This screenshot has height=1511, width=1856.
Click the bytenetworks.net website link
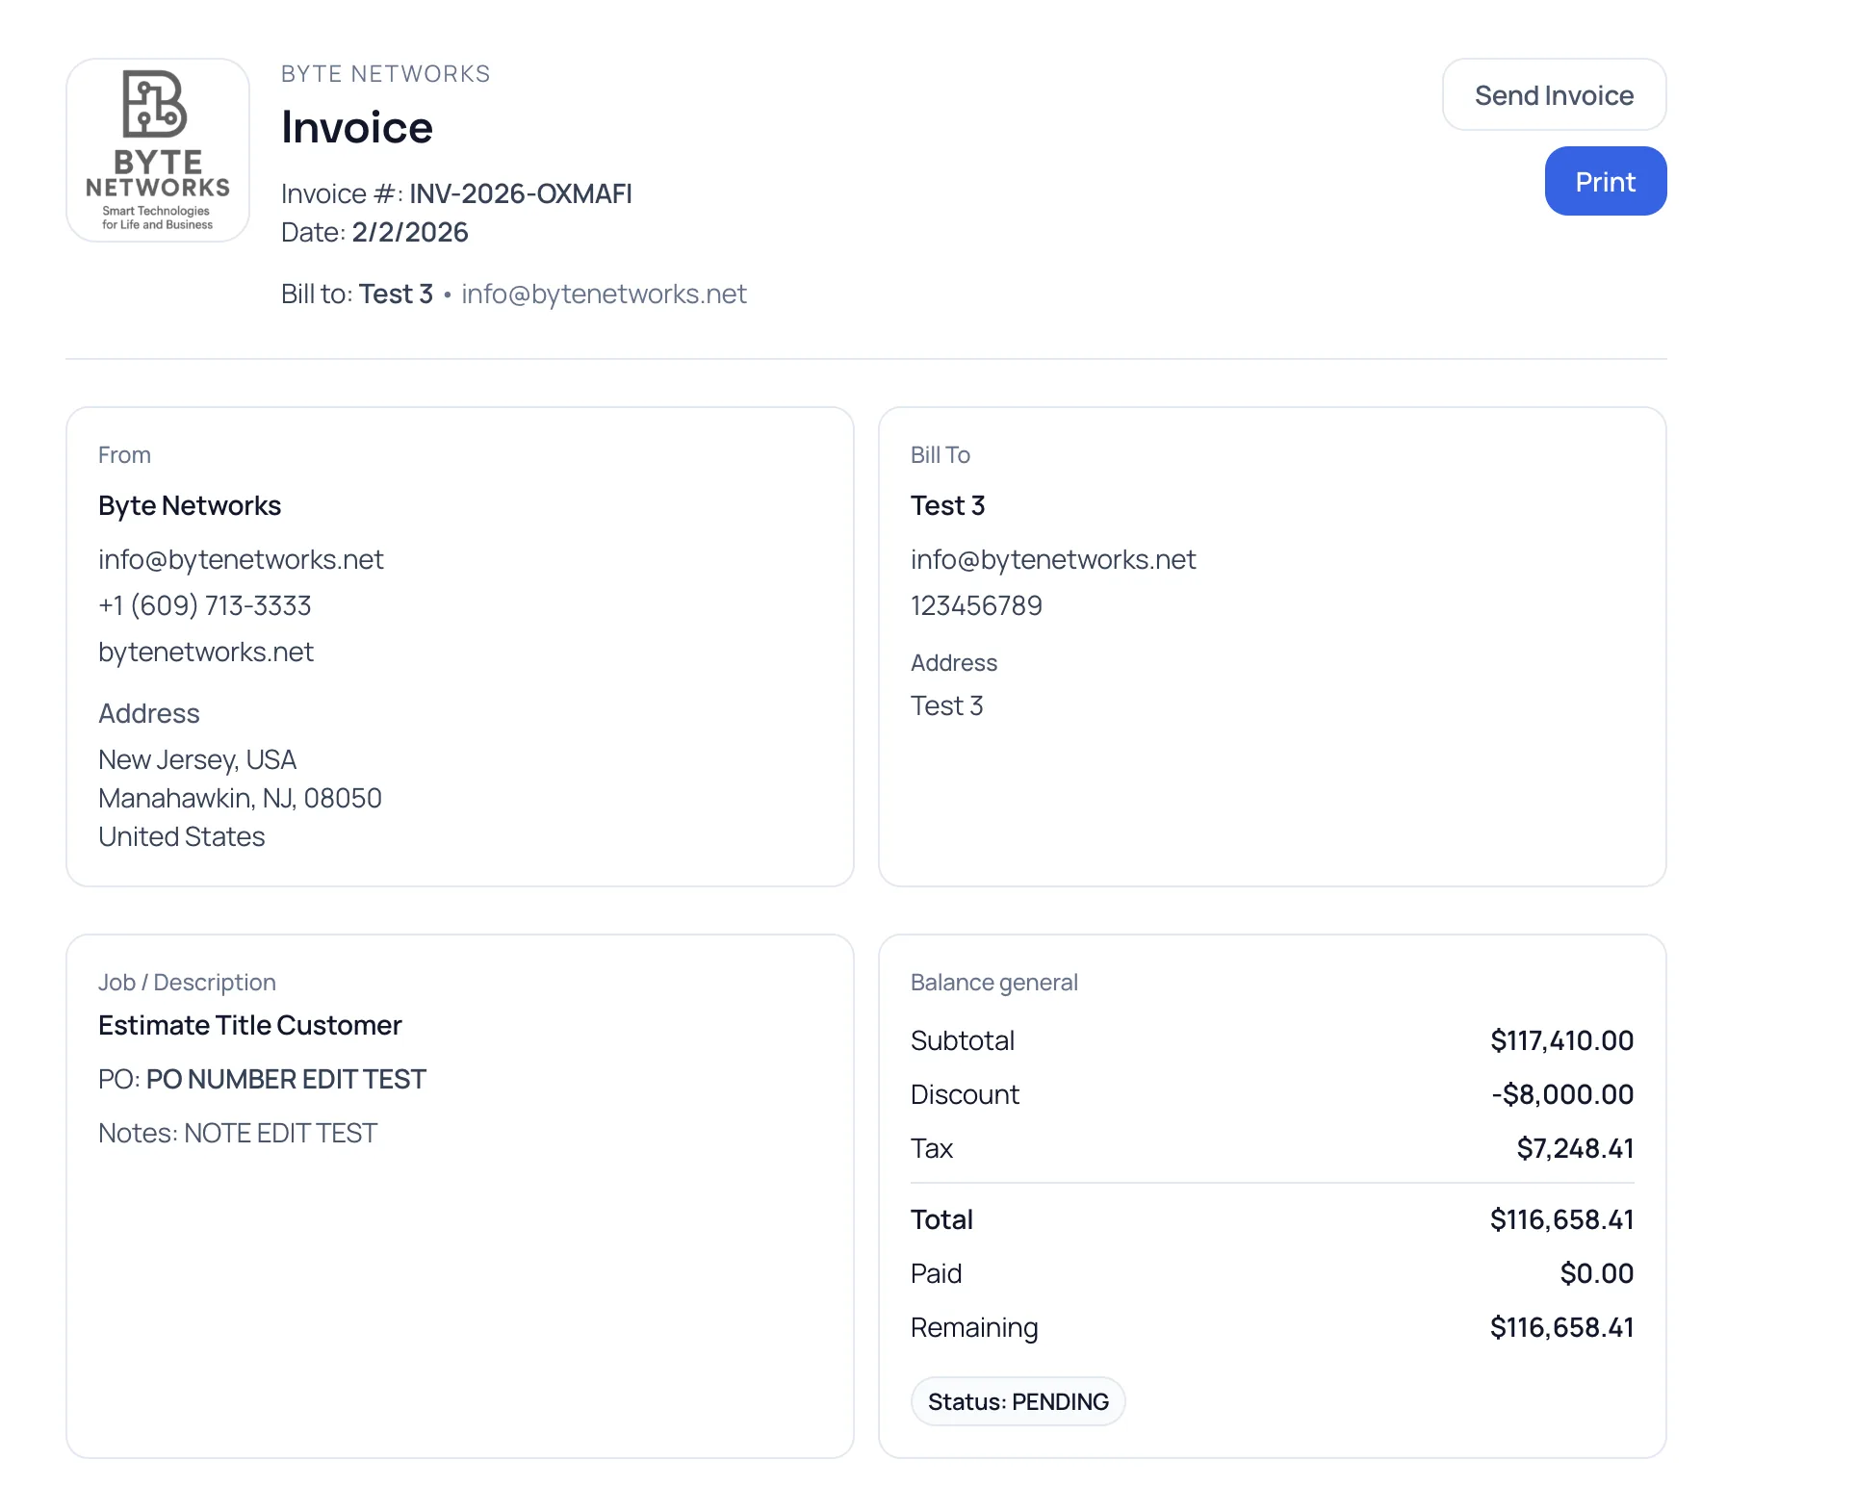pyautogui.click(x=205, y=652)
